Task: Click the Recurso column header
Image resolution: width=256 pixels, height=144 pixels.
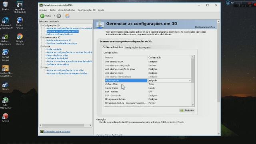Action: tap(126, 58)
